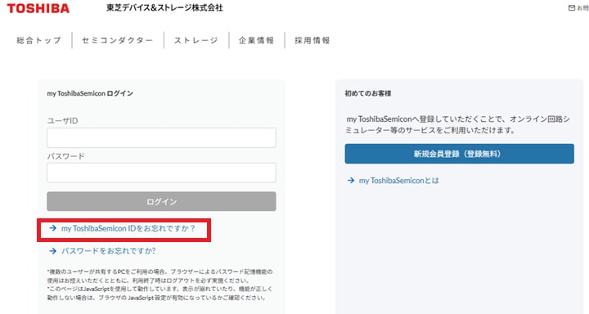The width and height of the screenshot is (589, 314).
Task: Click the TOSHIBA logo
Action: (x=38, y=8)
